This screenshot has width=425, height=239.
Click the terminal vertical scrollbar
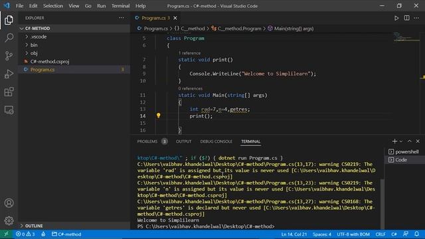pos(382,204)
